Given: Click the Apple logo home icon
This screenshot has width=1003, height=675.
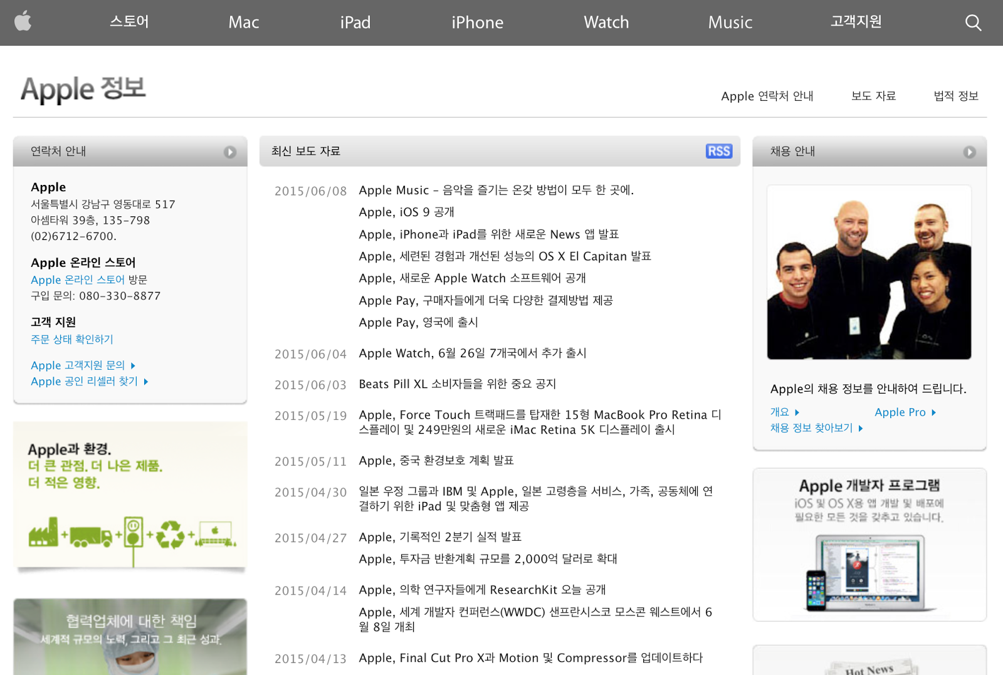Looking at the screenshot, I should pos(23,21).
